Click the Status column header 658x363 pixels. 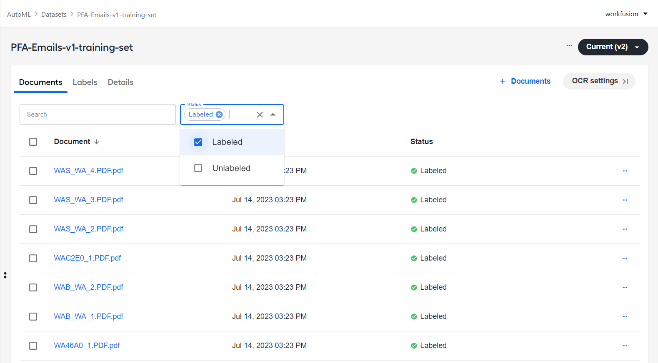click(x=422, y=142)
